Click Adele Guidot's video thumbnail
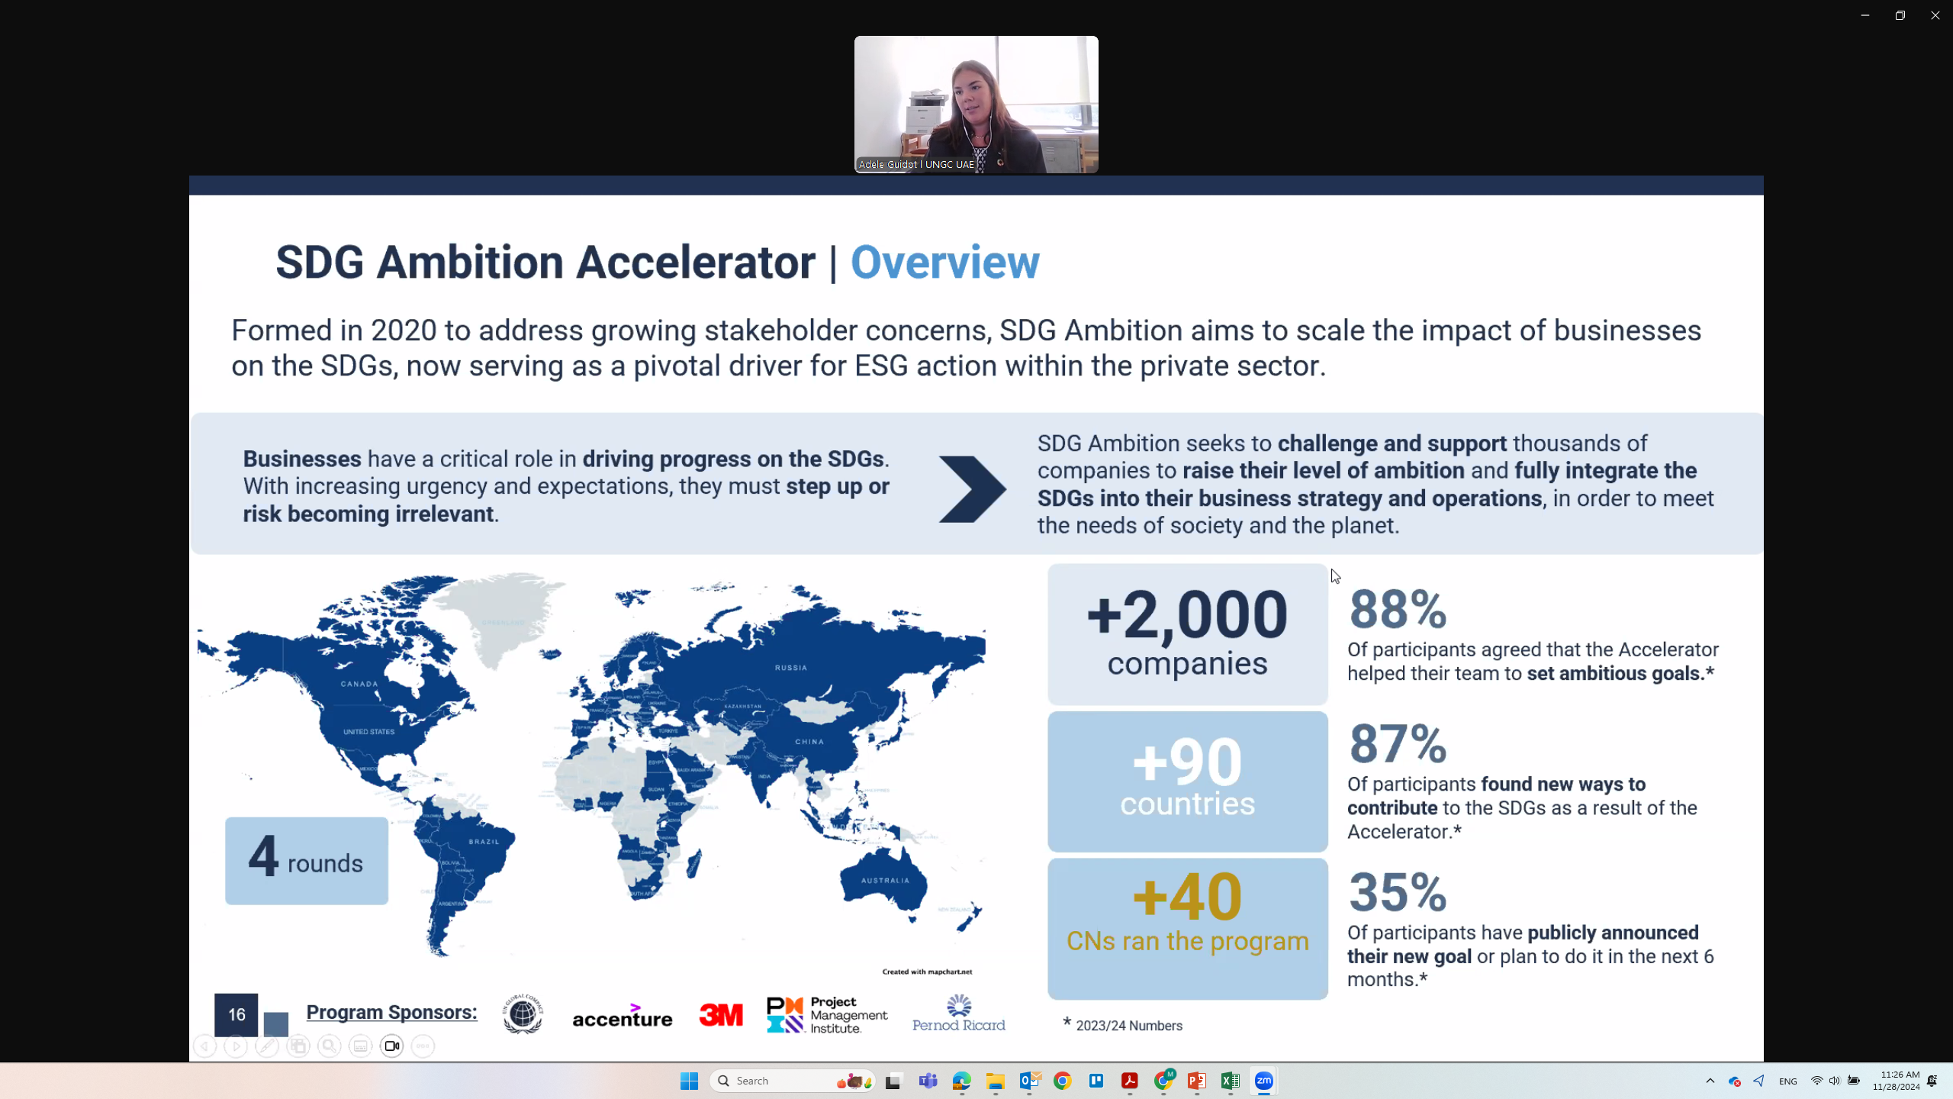Viewport: 1953px width, 1099px height. coord(976,104)
